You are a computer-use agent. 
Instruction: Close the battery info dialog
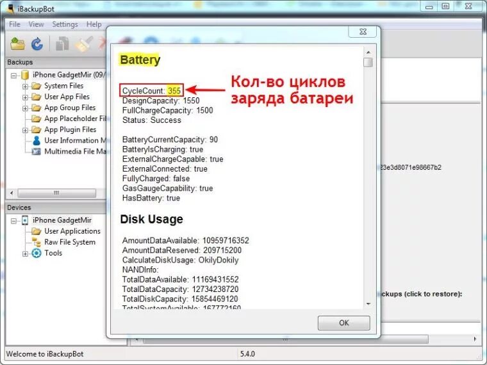tap(363, 31)
